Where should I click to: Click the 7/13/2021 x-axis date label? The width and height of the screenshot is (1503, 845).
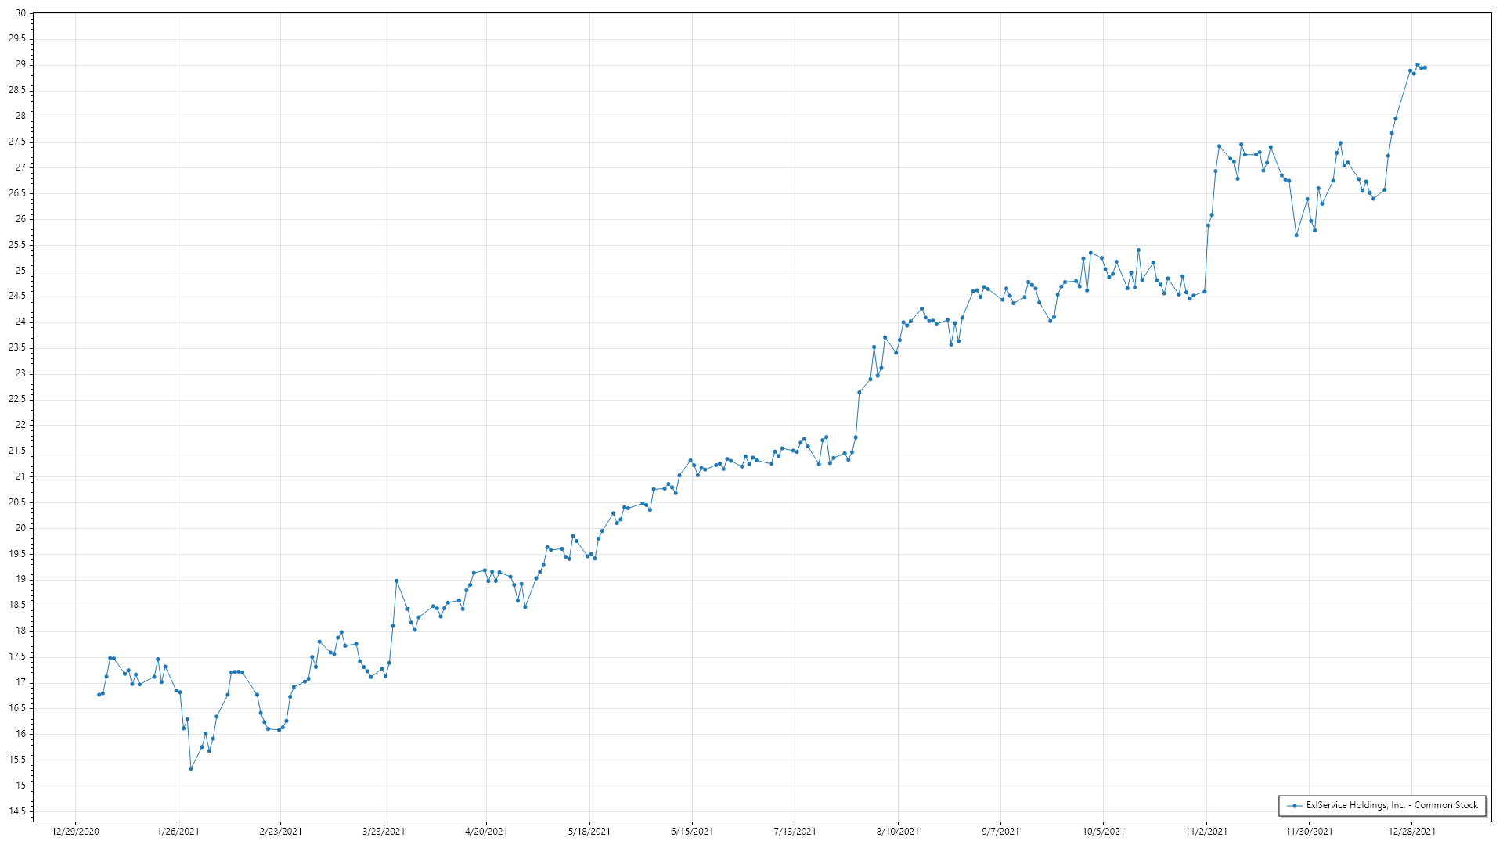click(x=795, y=831)
